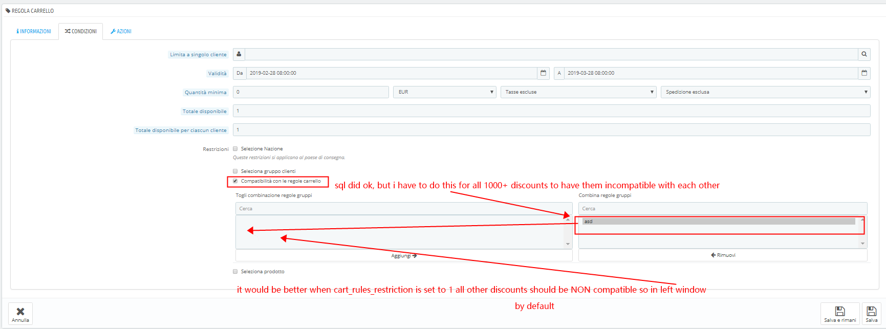Click right Cerca field under Combina regole
Viewport: 886px width, 329px height.
point(723,209)
